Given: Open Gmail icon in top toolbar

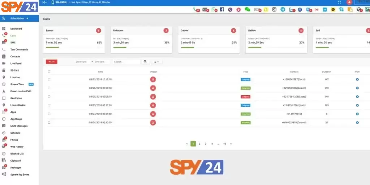Looking at the screenshot, I should 317,10.
